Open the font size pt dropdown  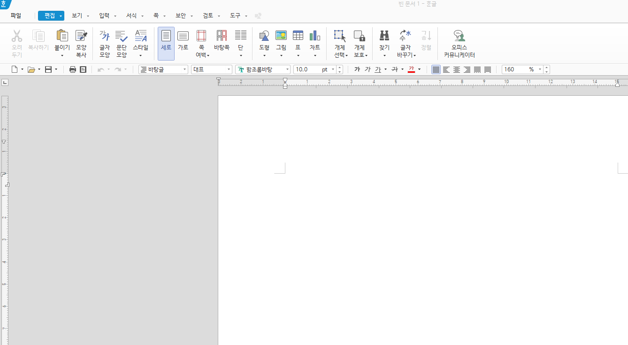[x=333, y=69]
